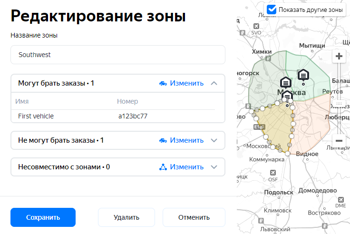350x234 pixels.
Task: Click 'Изменить' link for incompatible zones
Action: click(x=186, y=167)
